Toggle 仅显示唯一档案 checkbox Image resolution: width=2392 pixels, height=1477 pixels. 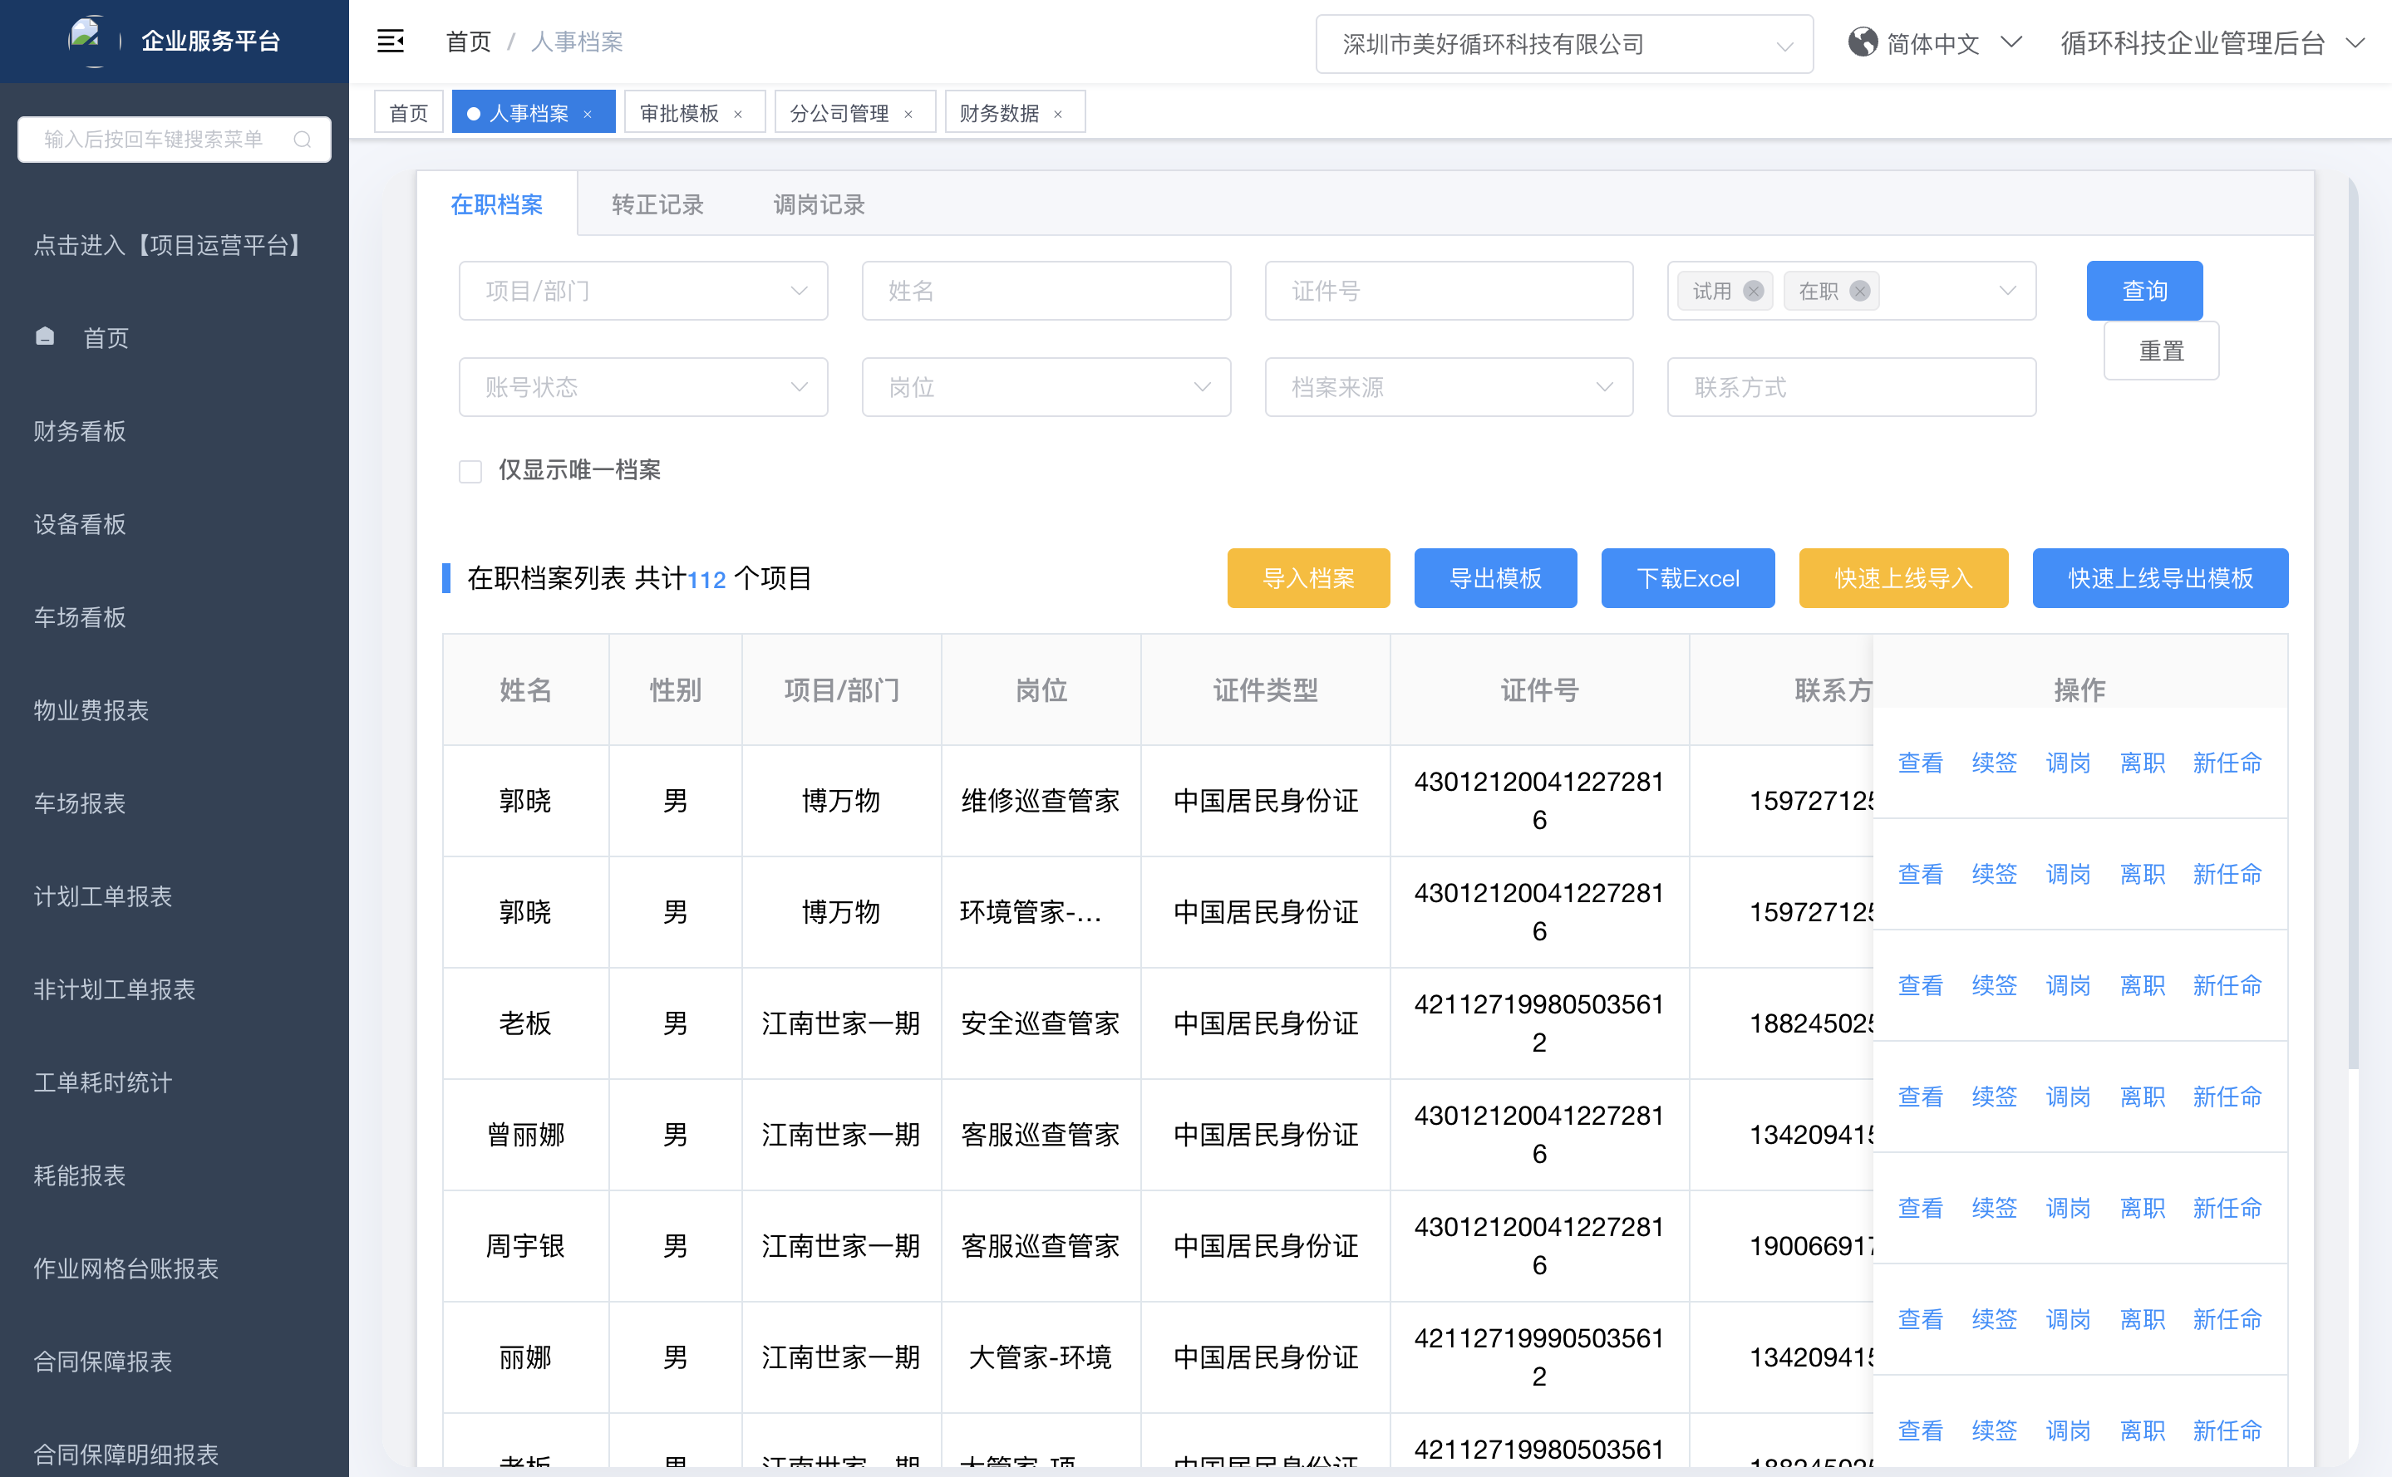471,471
